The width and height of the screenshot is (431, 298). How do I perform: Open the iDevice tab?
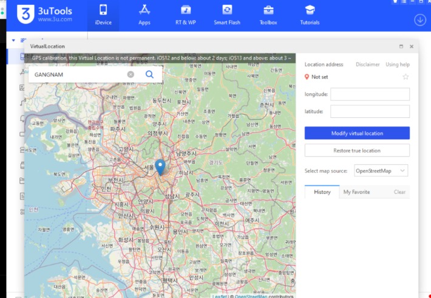click(103, 15)
